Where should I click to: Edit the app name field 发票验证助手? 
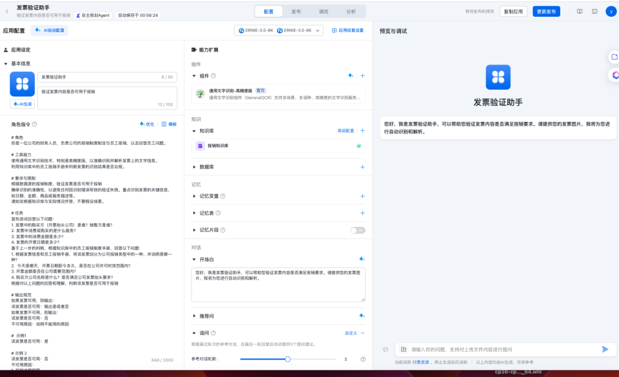click(x=108, y=77)
